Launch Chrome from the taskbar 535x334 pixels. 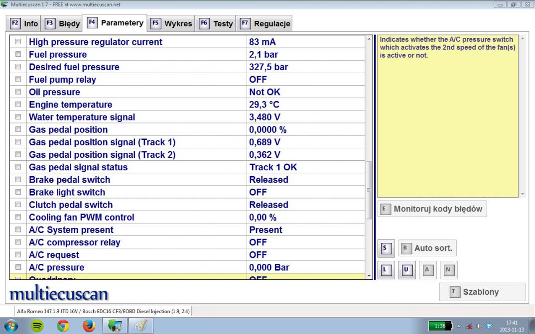pyautogui.click(x=63, y=326)
